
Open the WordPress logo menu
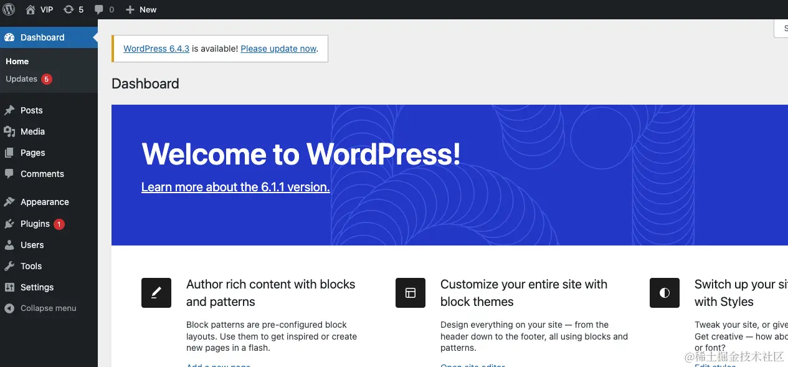click(x=9, y=9)
